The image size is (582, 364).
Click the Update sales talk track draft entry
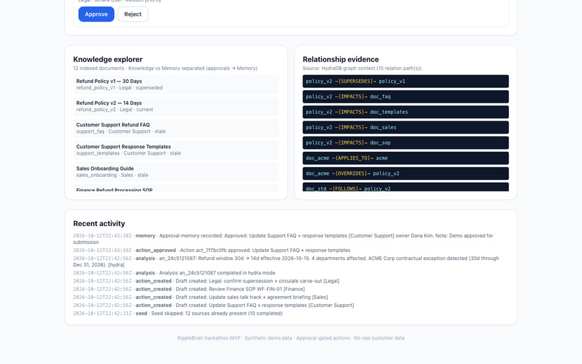click(x=201, y=297)
